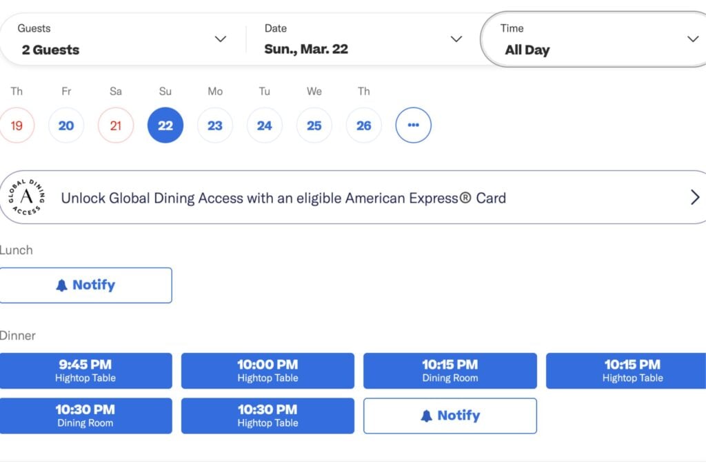The height and width of the screenshot is (470, 706).
Task: Select Friday the 20th date circle
Action: [65, 125]
